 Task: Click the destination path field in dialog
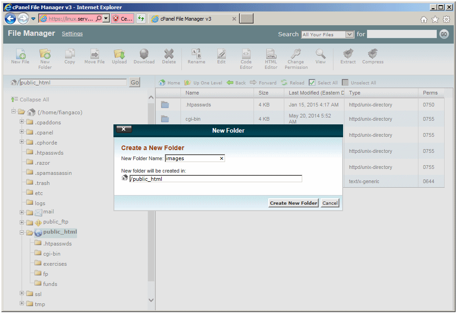[x=216, y=179]
